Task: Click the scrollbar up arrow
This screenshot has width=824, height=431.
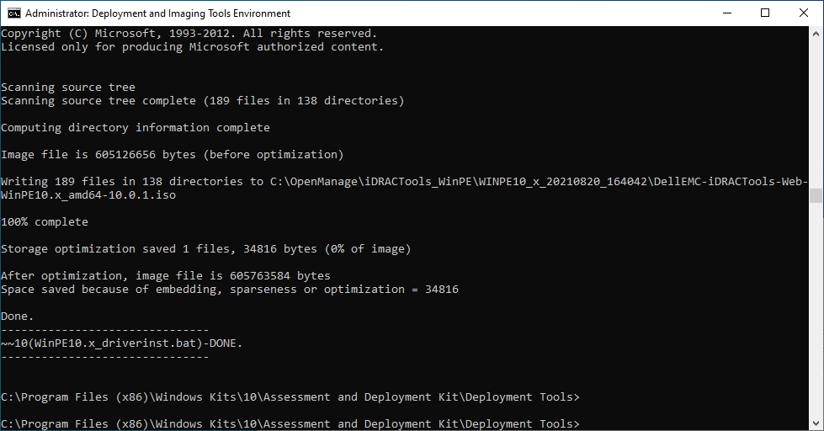Action: 816,33
